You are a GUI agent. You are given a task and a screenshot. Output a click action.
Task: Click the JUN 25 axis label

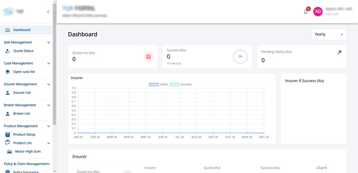point(162,137)
